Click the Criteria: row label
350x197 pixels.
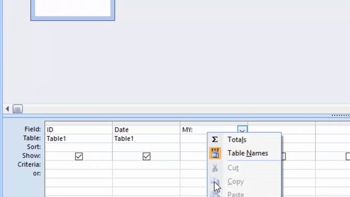pos(29,165)
